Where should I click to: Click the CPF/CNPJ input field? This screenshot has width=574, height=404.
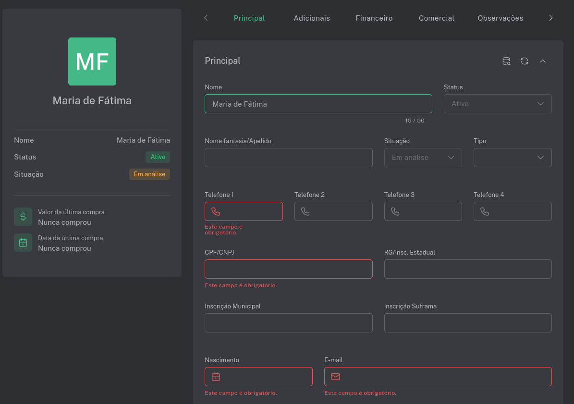pyautogui.click(x=288, y=269)
